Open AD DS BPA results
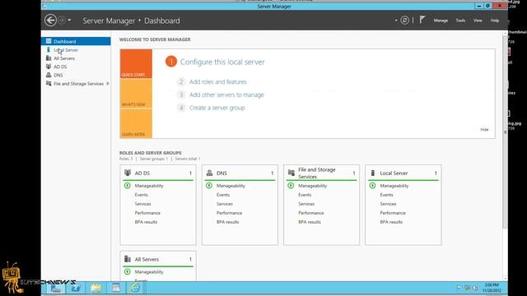Viewport: 527px width, 296px height. pos(146,222)
